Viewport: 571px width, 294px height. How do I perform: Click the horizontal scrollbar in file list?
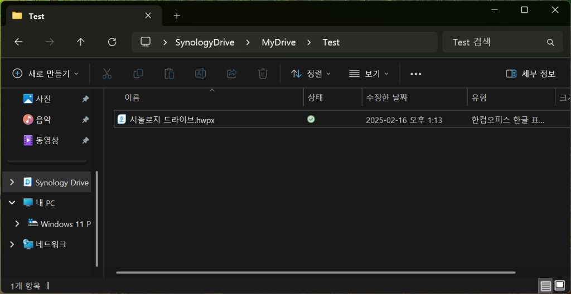click(316, 272)
